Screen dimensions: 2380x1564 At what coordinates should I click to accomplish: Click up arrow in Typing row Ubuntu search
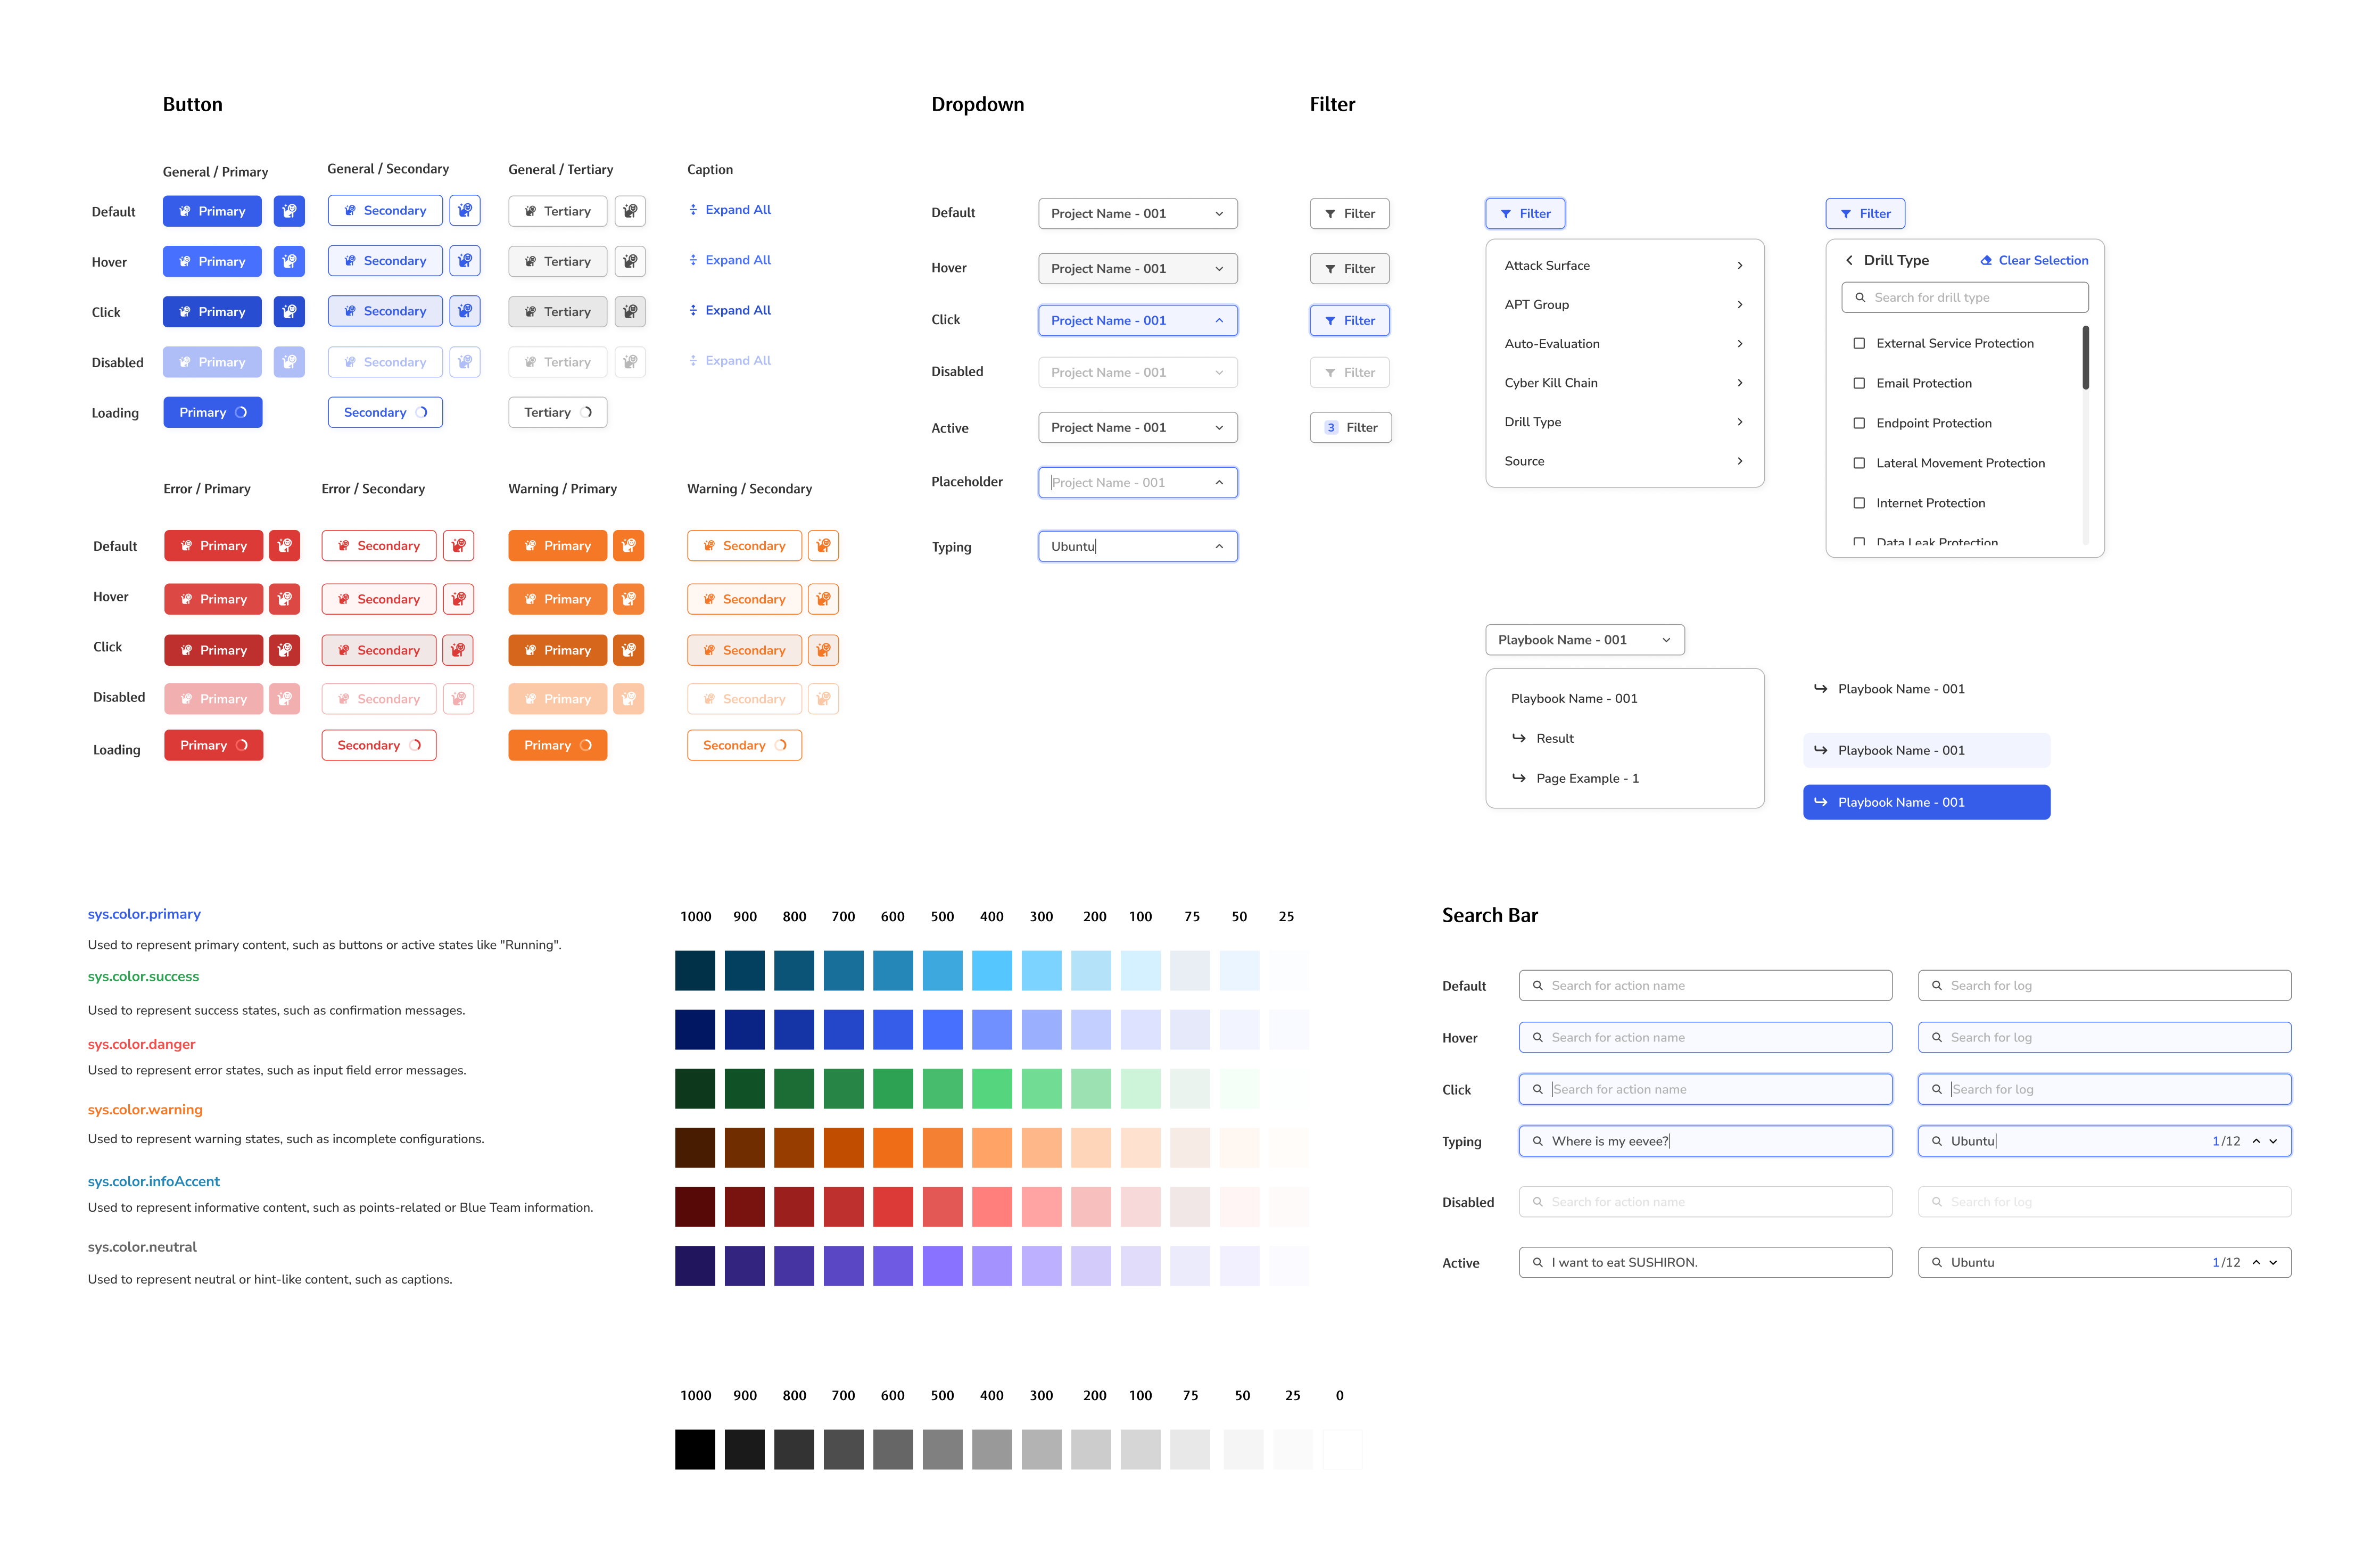(2256, 1141)
